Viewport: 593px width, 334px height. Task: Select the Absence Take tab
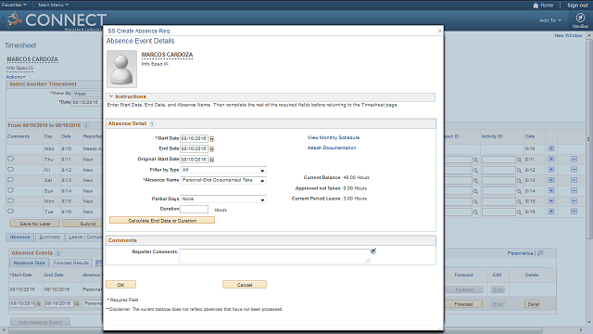coord(29,263)
